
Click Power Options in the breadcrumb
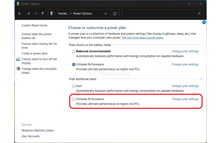83,14
